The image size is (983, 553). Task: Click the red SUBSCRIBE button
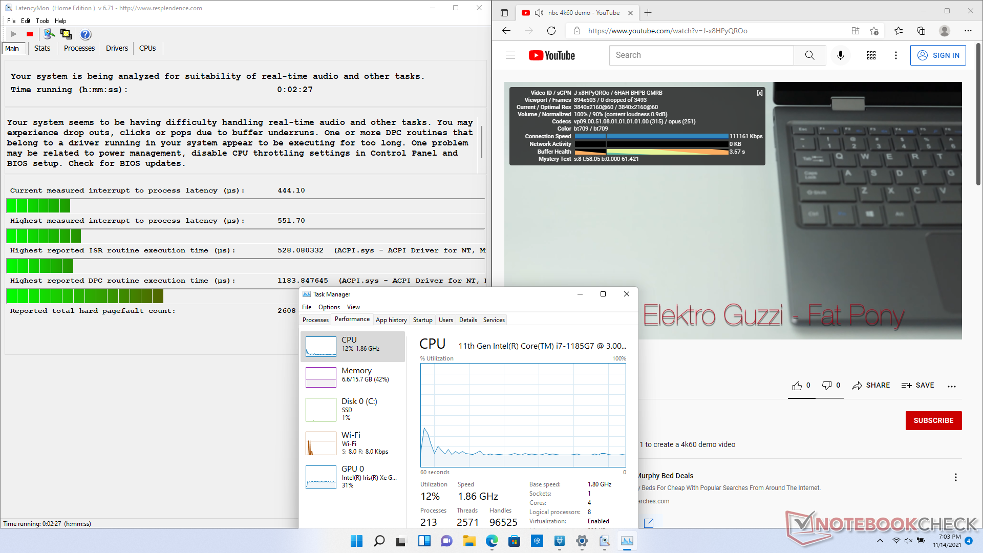[933, 420]
